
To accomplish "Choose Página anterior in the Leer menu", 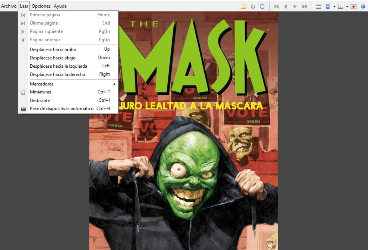I will pyautogui.click(x=68, y=40).
